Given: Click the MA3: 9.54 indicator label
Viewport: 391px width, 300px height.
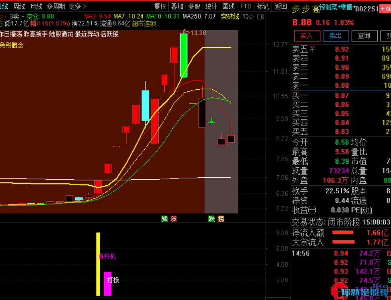Looking at the screenshot, I should pos(97,16).
